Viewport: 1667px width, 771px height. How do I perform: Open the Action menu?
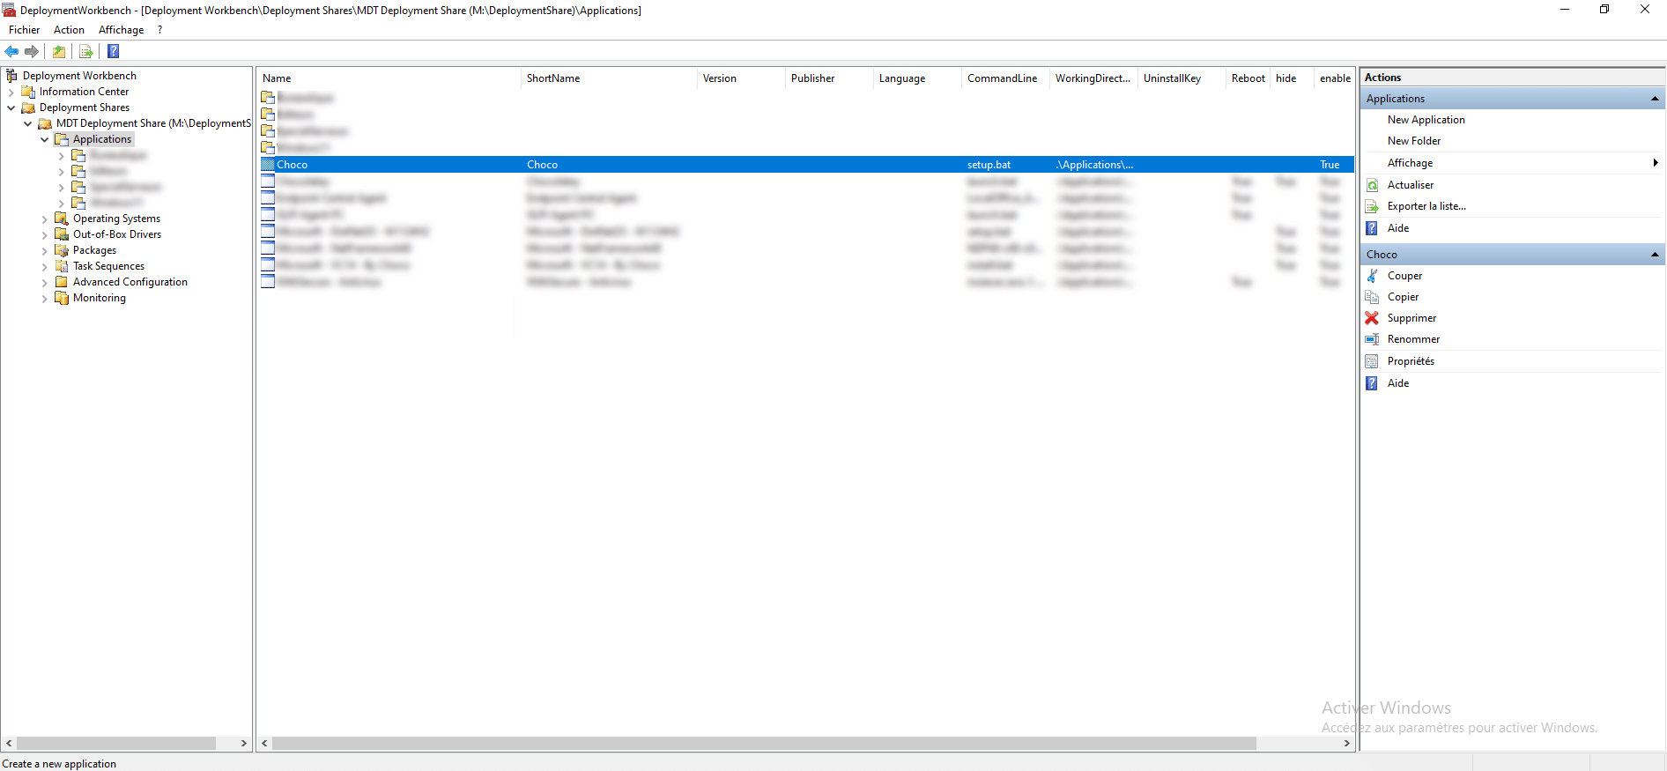[x=69, y=30]
